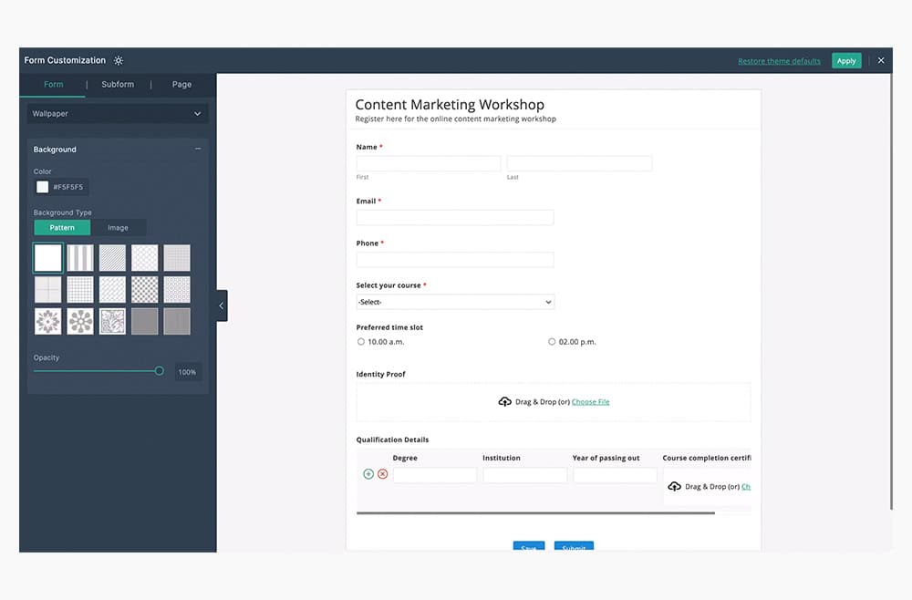Image resolution: width=912 pixels, height=600 pixels.
Task: Select the cross grid pattern
Action: (x=47, y=290)
